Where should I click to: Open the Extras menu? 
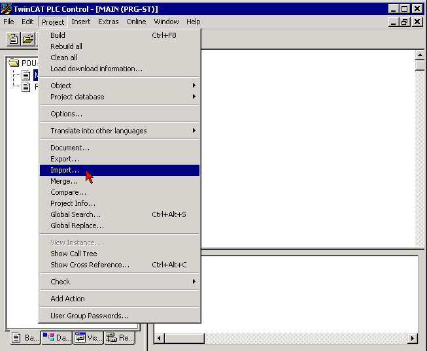point(109,22)
